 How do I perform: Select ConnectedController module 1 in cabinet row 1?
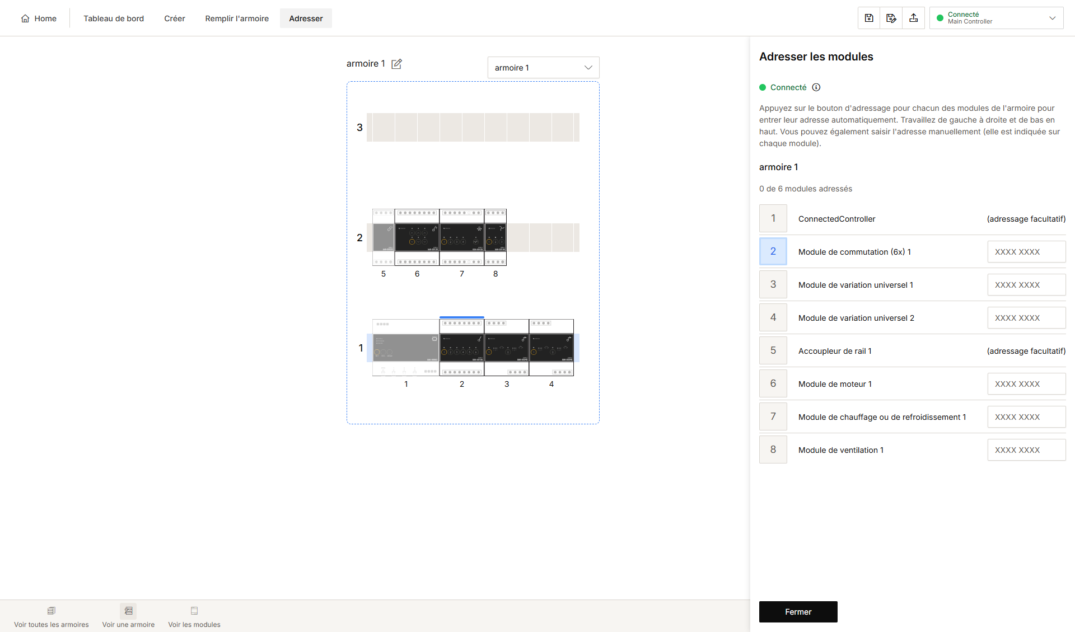coord(406,348)
